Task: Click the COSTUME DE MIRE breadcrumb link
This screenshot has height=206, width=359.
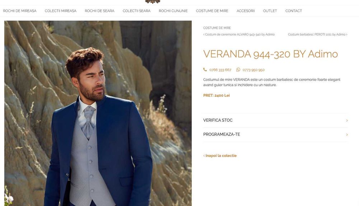Action: tap(217, 28)
